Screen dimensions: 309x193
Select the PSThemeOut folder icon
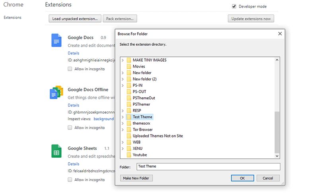pos(129,98)
